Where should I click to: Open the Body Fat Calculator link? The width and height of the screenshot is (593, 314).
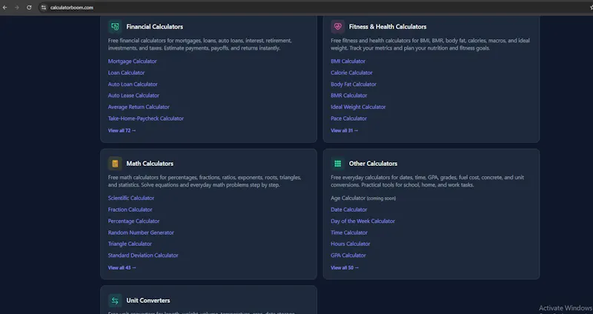pyautogui.click(x=354, y=84)
